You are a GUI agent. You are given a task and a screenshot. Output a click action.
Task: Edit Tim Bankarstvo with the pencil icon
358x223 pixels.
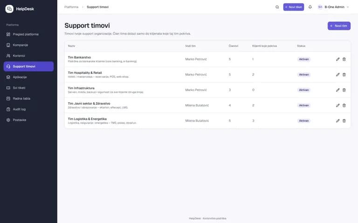[x=337, y=59]
